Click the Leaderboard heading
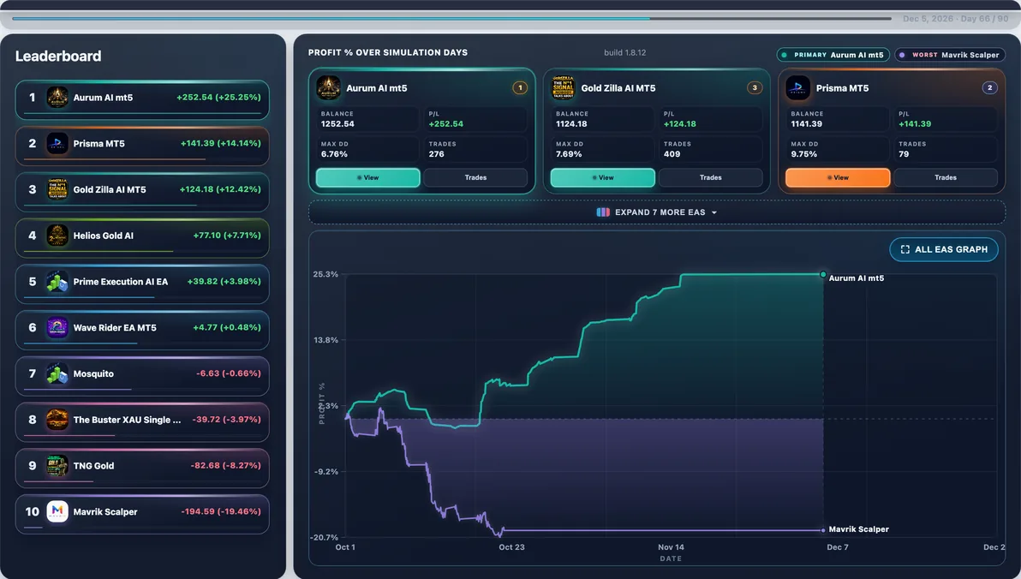 click(x=58, y=56)
